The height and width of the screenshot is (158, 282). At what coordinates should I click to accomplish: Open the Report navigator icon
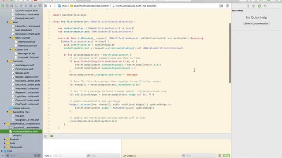click(x=40, y=6)
